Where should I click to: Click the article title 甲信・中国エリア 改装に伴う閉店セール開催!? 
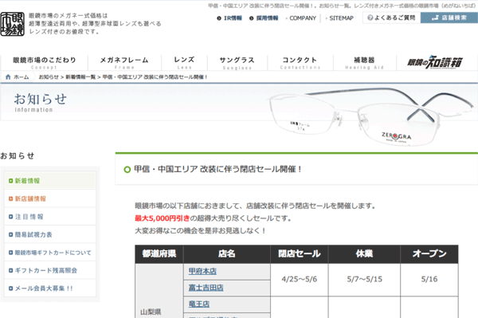click(x=217, y=169)
